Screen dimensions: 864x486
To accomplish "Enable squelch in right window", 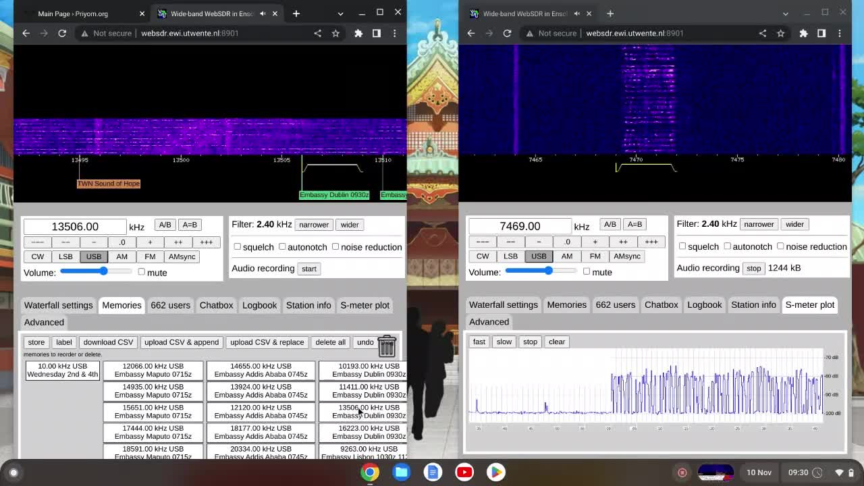I will pyautogui.click(x=682, y=246).
